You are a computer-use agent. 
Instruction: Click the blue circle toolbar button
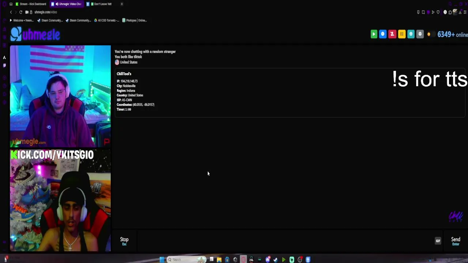coord(383,34)
